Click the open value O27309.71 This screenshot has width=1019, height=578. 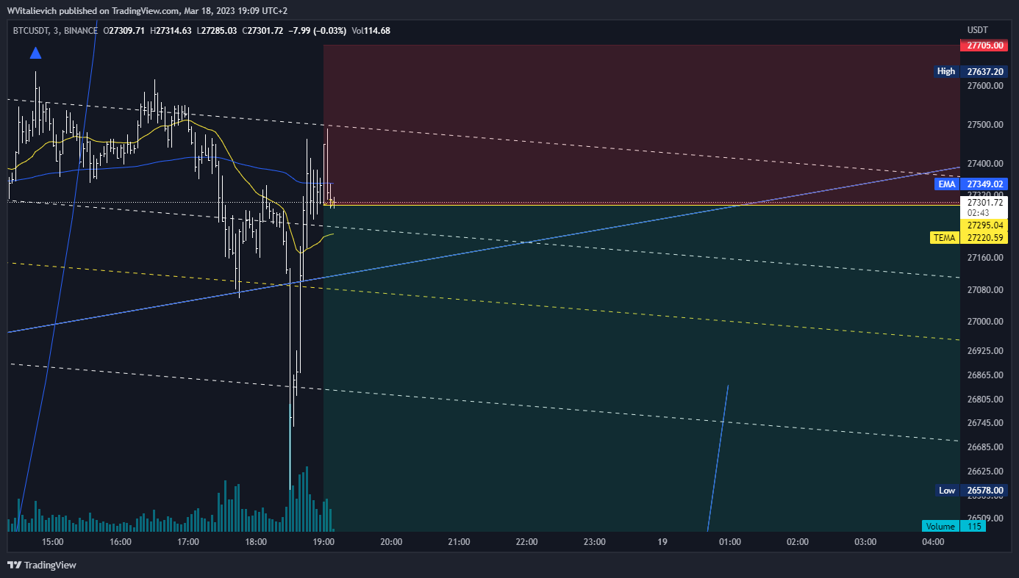click(x=125, y=30)
